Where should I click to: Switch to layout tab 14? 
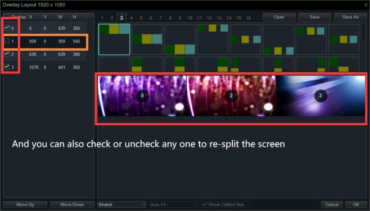pyautogui.click(x=229, y=18)
